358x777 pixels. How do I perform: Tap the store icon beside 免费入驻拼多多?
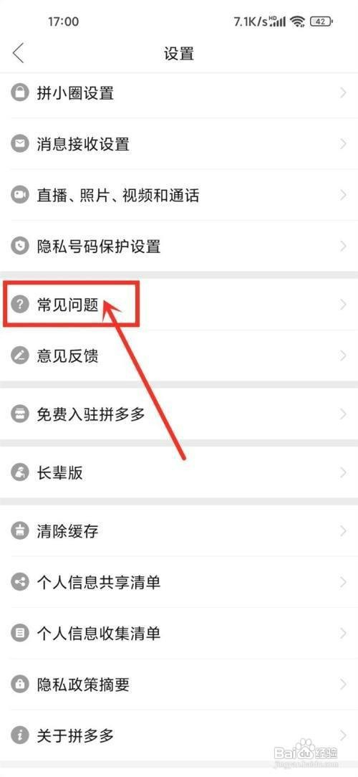pos(20,414)
